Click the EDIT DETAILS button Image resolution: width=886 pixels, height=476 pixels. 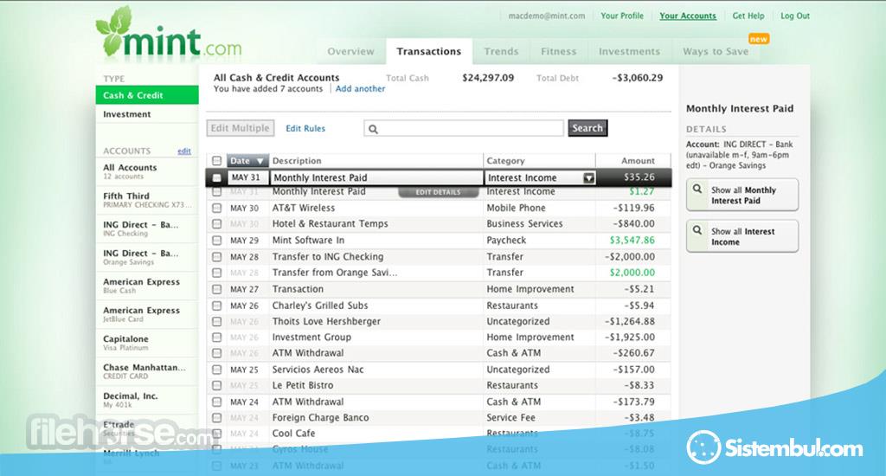pyautogui.click(x=438, y=192)
